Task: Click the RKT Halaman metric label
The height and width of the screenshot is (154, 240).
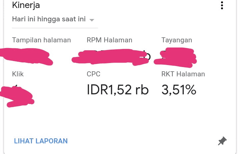Action: 183,74
